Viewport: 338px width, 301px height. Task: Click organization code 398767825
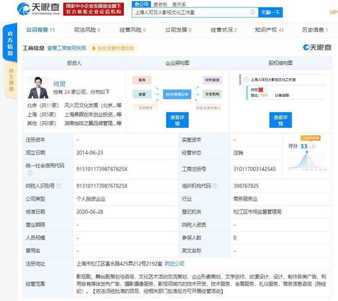click(x=246, y=186)
